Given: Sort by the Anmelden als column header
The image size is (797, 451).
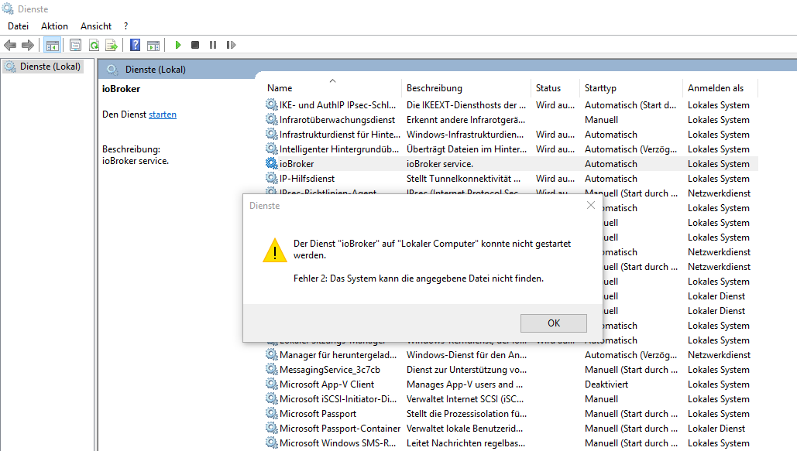Looking at the screenshot, I should tap(720, 88).
